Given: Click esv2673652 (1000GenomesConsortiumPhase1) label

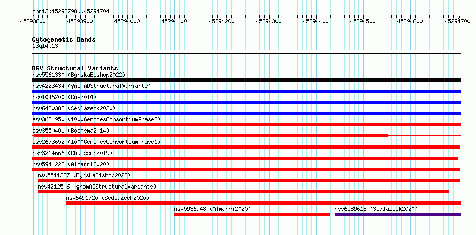Looking at the screenshot, I should [x=96, y=142].
